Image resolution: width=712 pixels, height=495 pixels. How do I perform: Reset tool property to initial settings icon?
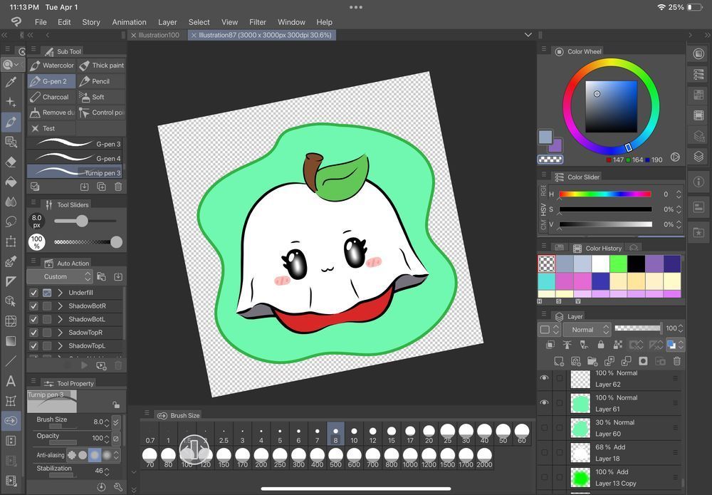[101, 487]
